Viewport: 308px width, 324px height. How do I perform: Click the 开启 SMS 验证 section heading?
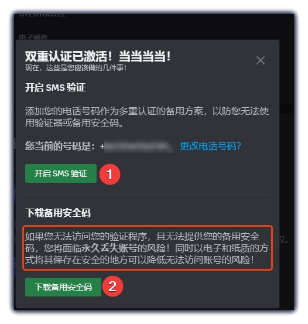[x=55, y=87]
